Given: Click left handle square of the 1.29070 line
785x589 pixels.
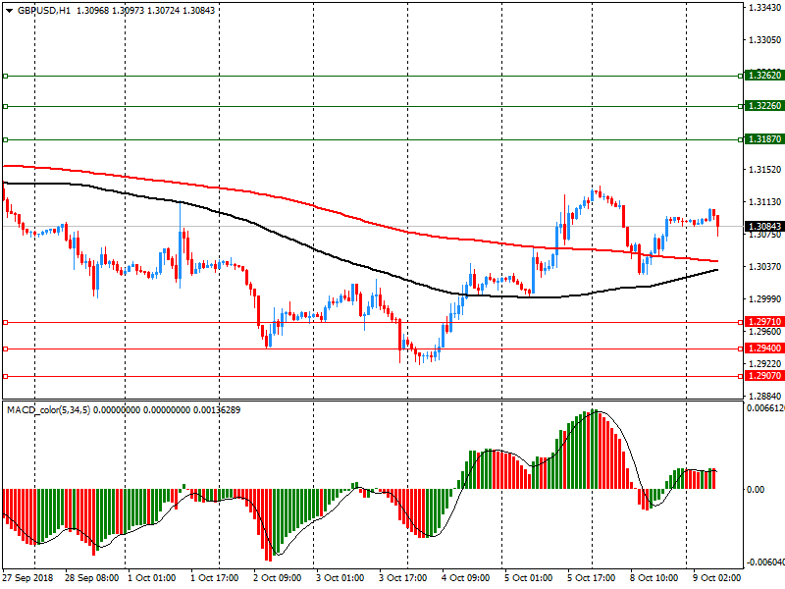Looking at the screenshot, I should pos(5,376).
